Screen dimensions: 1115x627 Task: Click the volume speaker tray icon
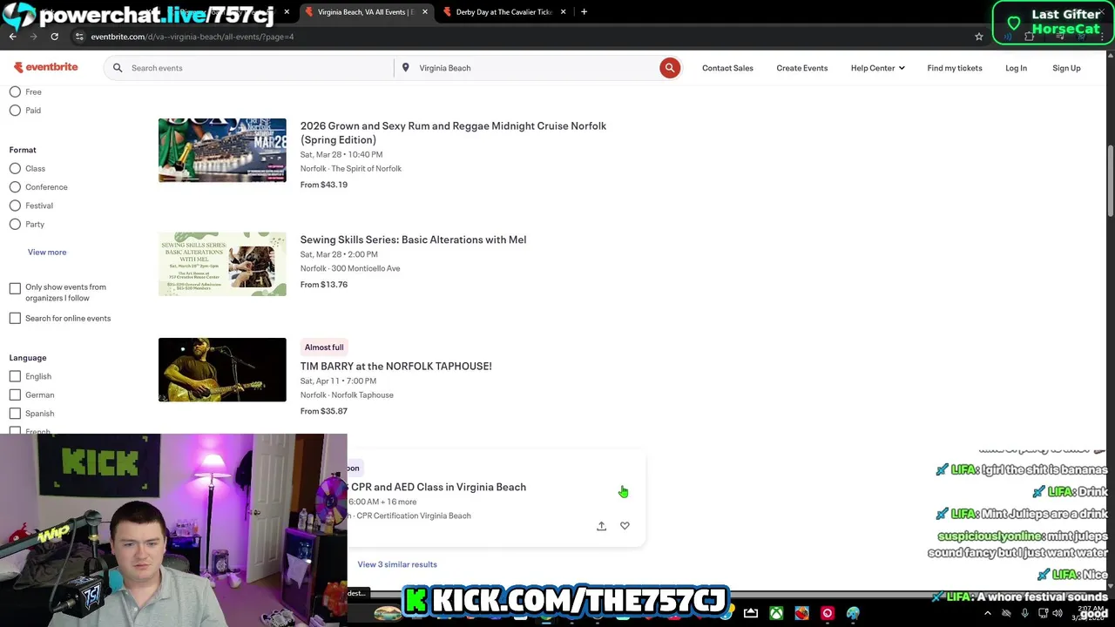click(1058, 614)
